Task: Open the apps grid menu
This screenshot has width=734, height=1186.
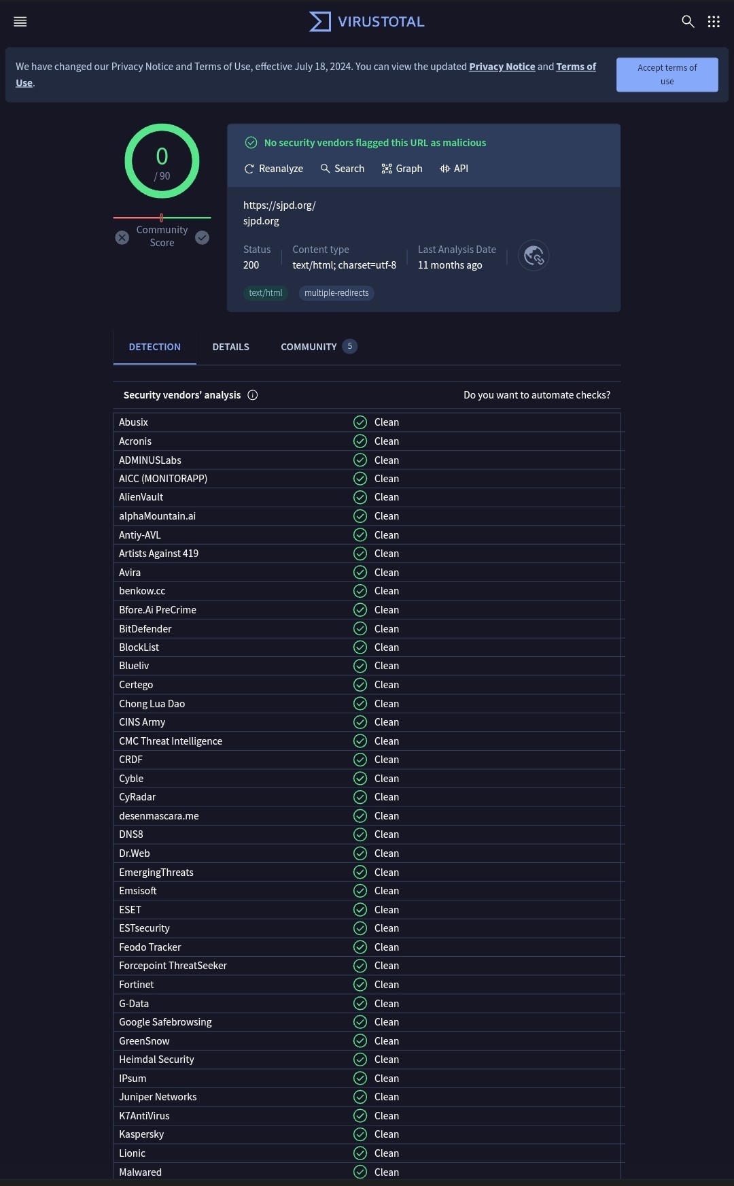Action: 714,22
